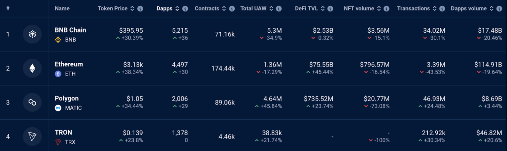Sort the table by Token Price arrows
This screenshot has width=507, height=151.
(132, 9)
